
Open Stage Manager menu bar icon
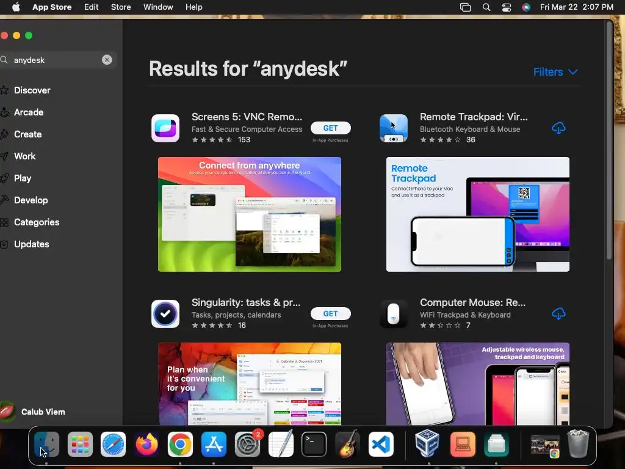pyautogui.click(x=465, y=7)
